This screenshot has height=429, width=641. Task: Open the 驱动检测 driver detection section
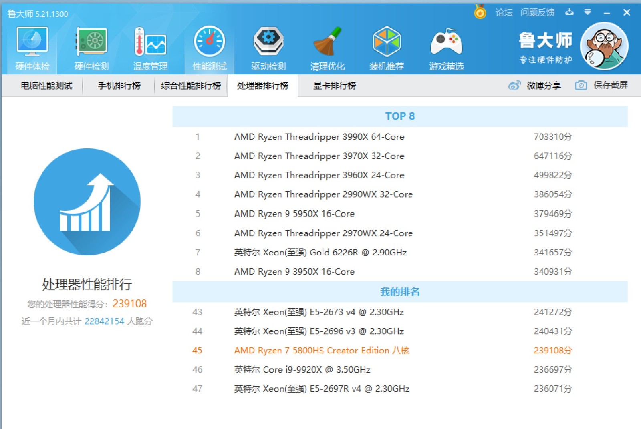pyautogui.click(x=268, y=49)
